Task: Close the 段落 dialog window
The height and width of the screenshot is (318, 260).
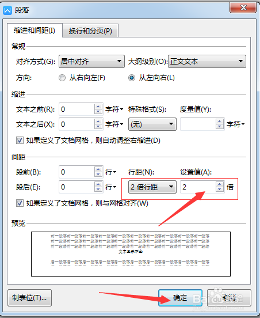Action: pos(243,7)
